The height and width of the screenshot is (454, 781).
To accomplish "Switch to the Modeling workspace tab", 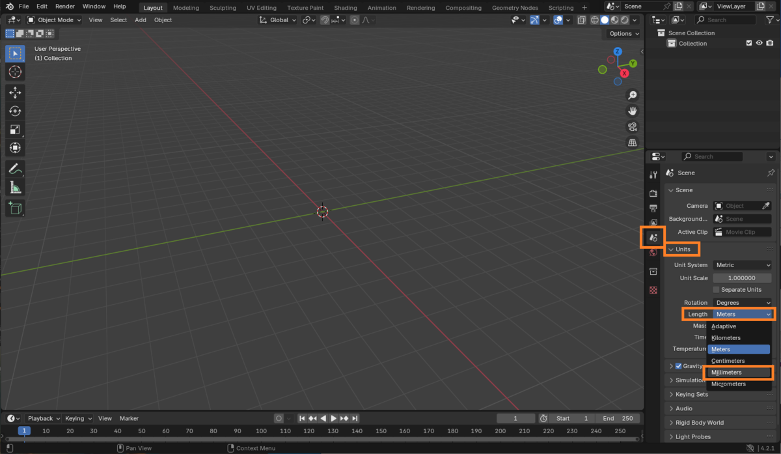I will pos(186,8).
